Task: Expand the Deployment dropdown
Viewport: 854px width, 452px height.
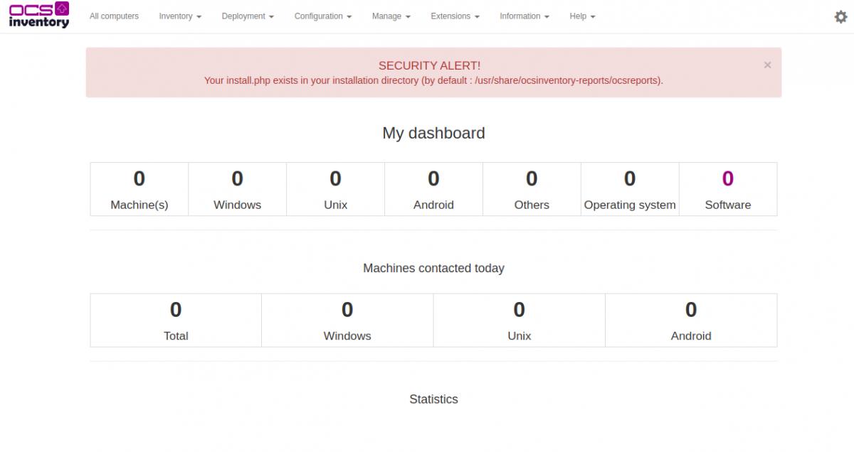Action: (x=247, y=16)
